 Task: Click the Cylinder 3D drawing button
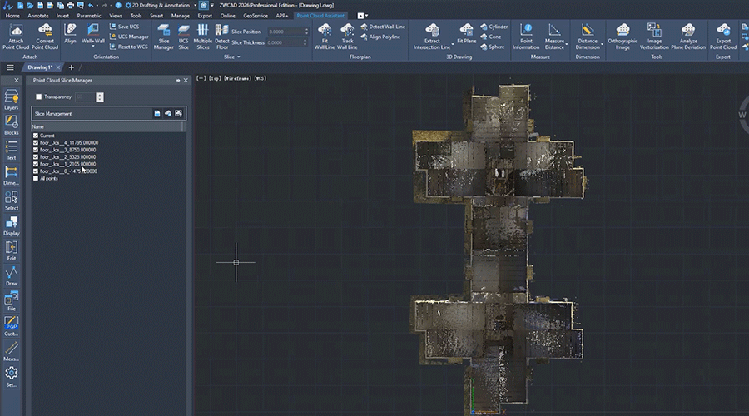[494, 27]
